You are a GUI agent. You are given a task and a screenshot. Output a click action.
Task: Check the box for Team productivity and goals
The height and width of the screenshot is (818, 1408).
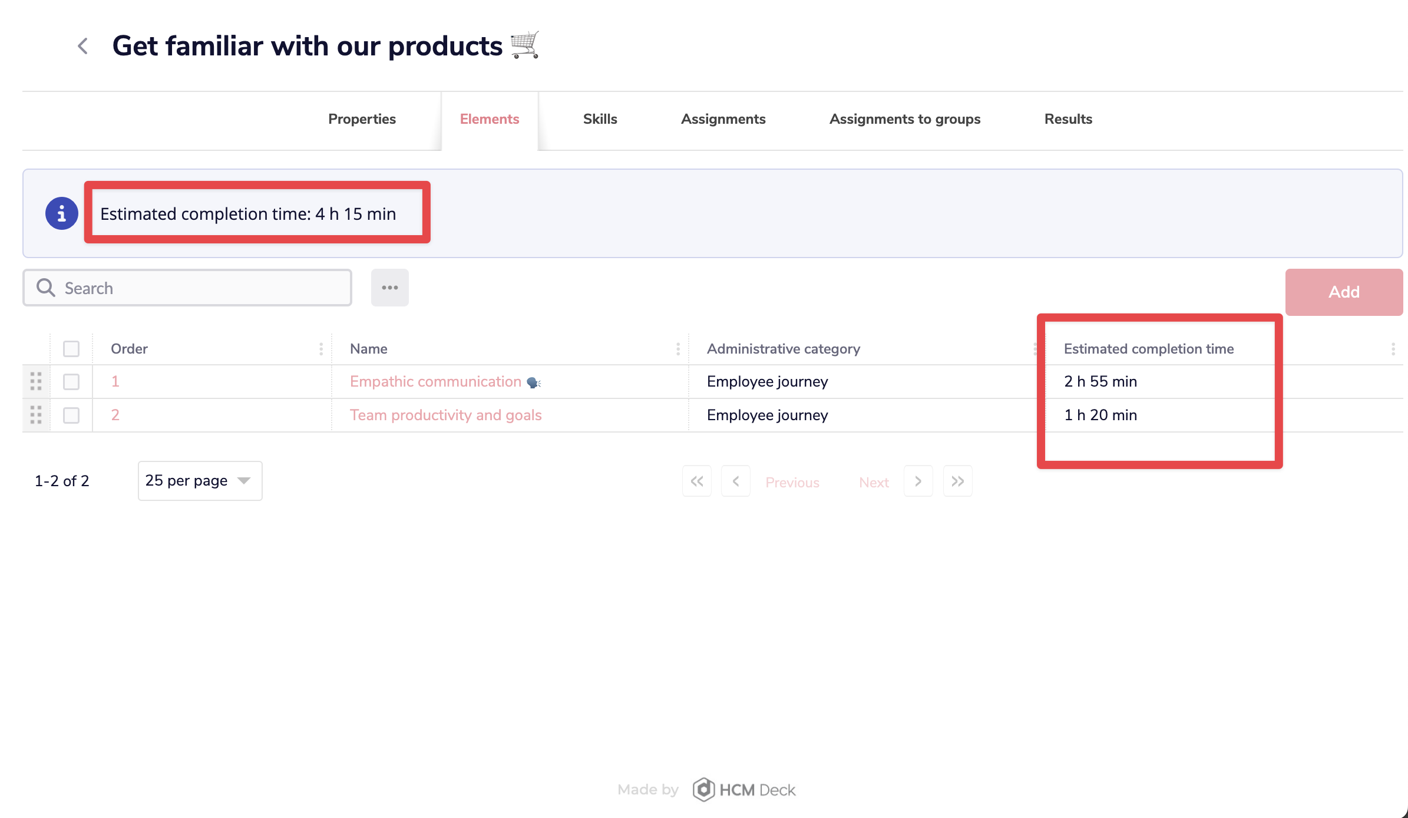click(71, 415)
